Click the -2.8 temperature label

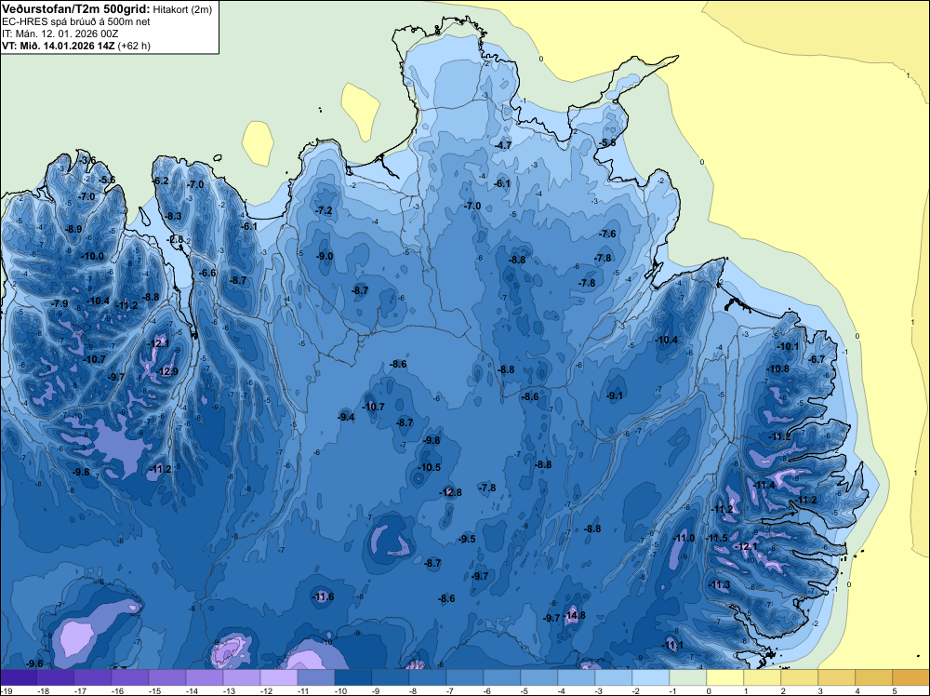(x=176, y=239)
